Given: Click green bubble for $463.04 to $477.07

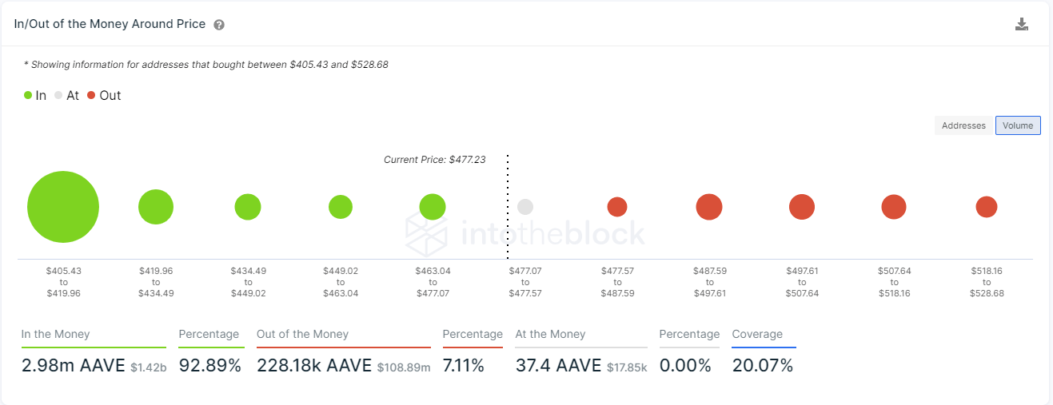Looking at the screenshot, I should tap(433, 207).
